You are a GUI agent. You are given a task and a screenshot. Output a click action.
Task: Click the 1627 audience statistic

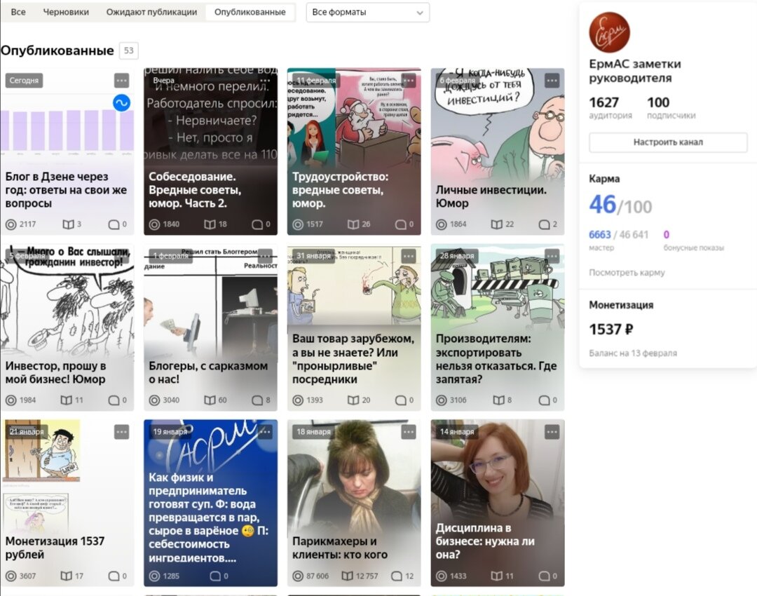pos(604,102)
